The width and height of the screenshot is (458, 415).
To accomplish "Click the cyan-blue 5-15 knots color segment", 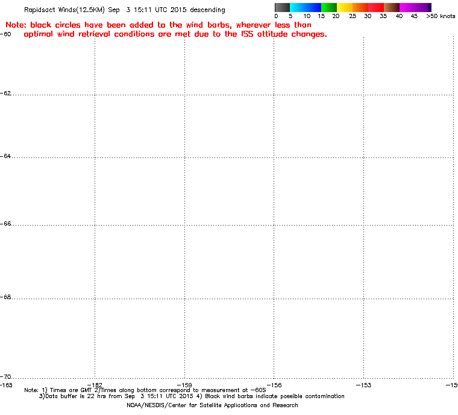I will click(306, 7).
